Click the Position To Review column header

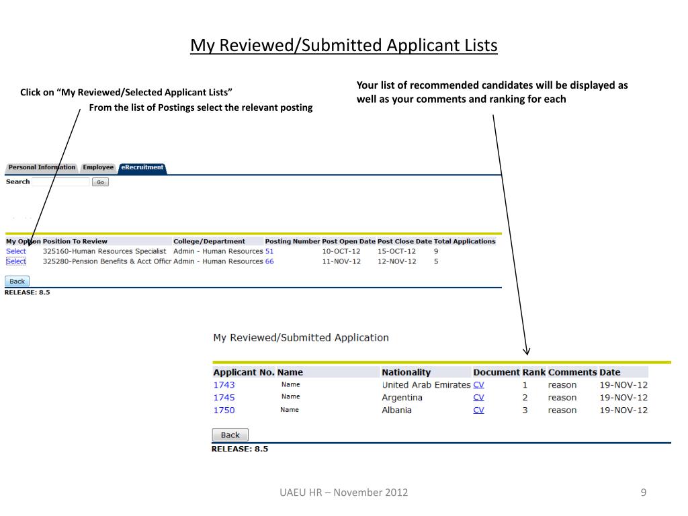tap(75, 241)
